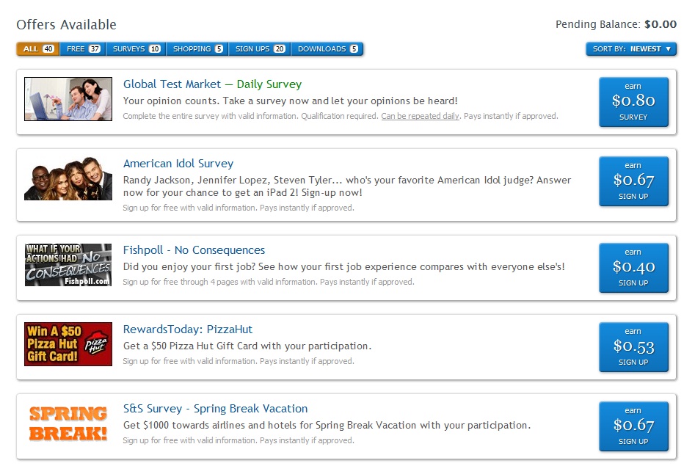Show the SHOPPING offers tab
The image size is (684, 466).
coord(198,49)
